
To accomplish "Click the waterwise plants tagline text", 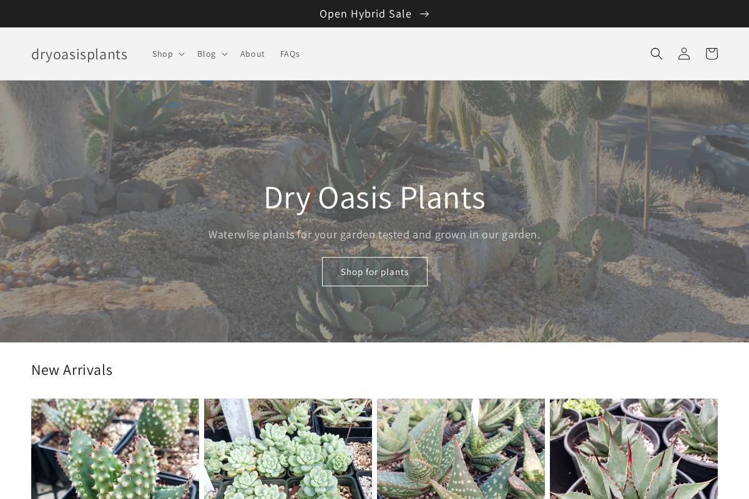I will [374, 235].
